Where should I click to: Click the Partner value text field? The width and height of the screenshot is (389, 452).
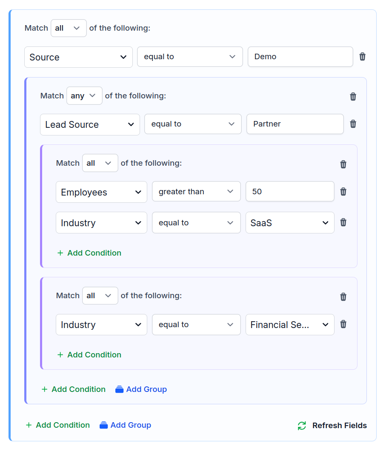(x=295, y=124)
